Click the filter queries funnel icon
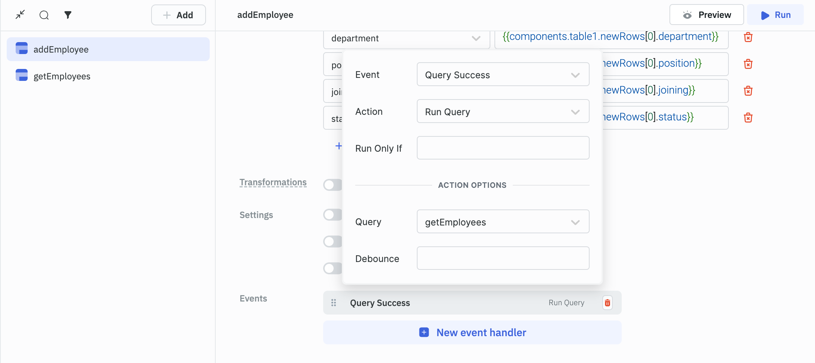The width and height of the screenshot is (815, 363). click(68, 15)
